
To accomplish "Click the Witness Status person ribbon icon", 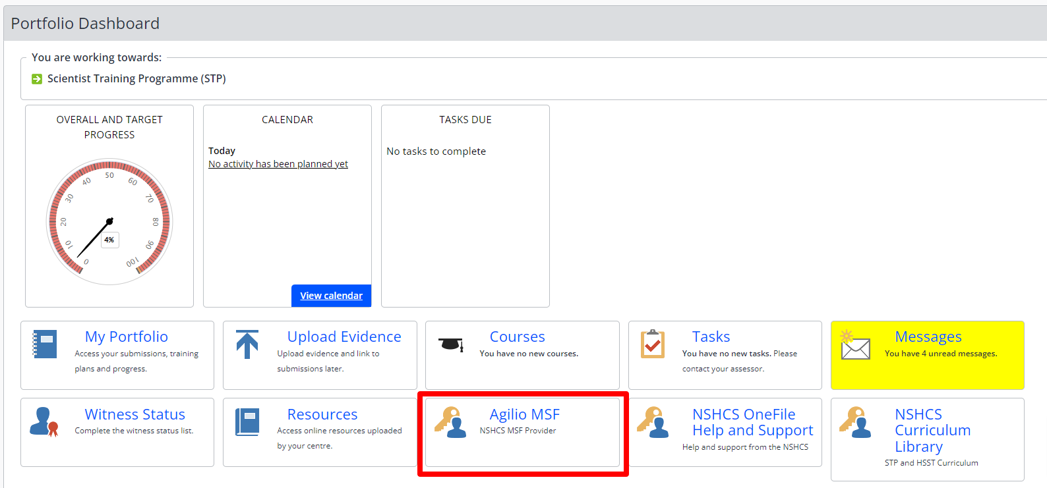I will 44,421.
